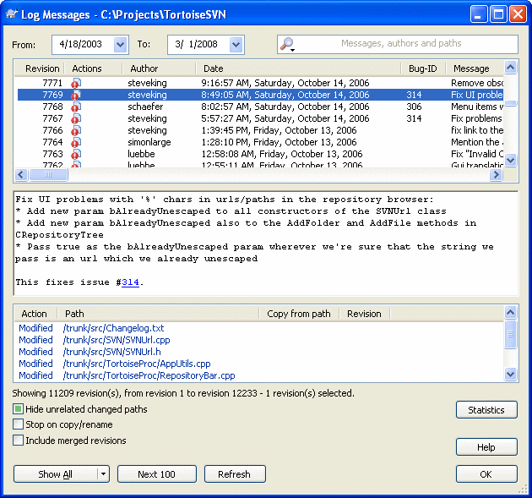Enable Include merged revisions checkbox
Viewport: 532px width, 498px height.
pyautogui.click(x=19, y=441)
